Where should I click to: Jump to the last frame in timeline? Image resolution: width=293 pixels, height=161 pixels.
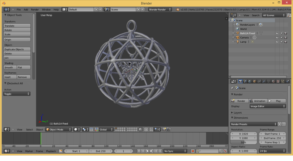point(160,151)
